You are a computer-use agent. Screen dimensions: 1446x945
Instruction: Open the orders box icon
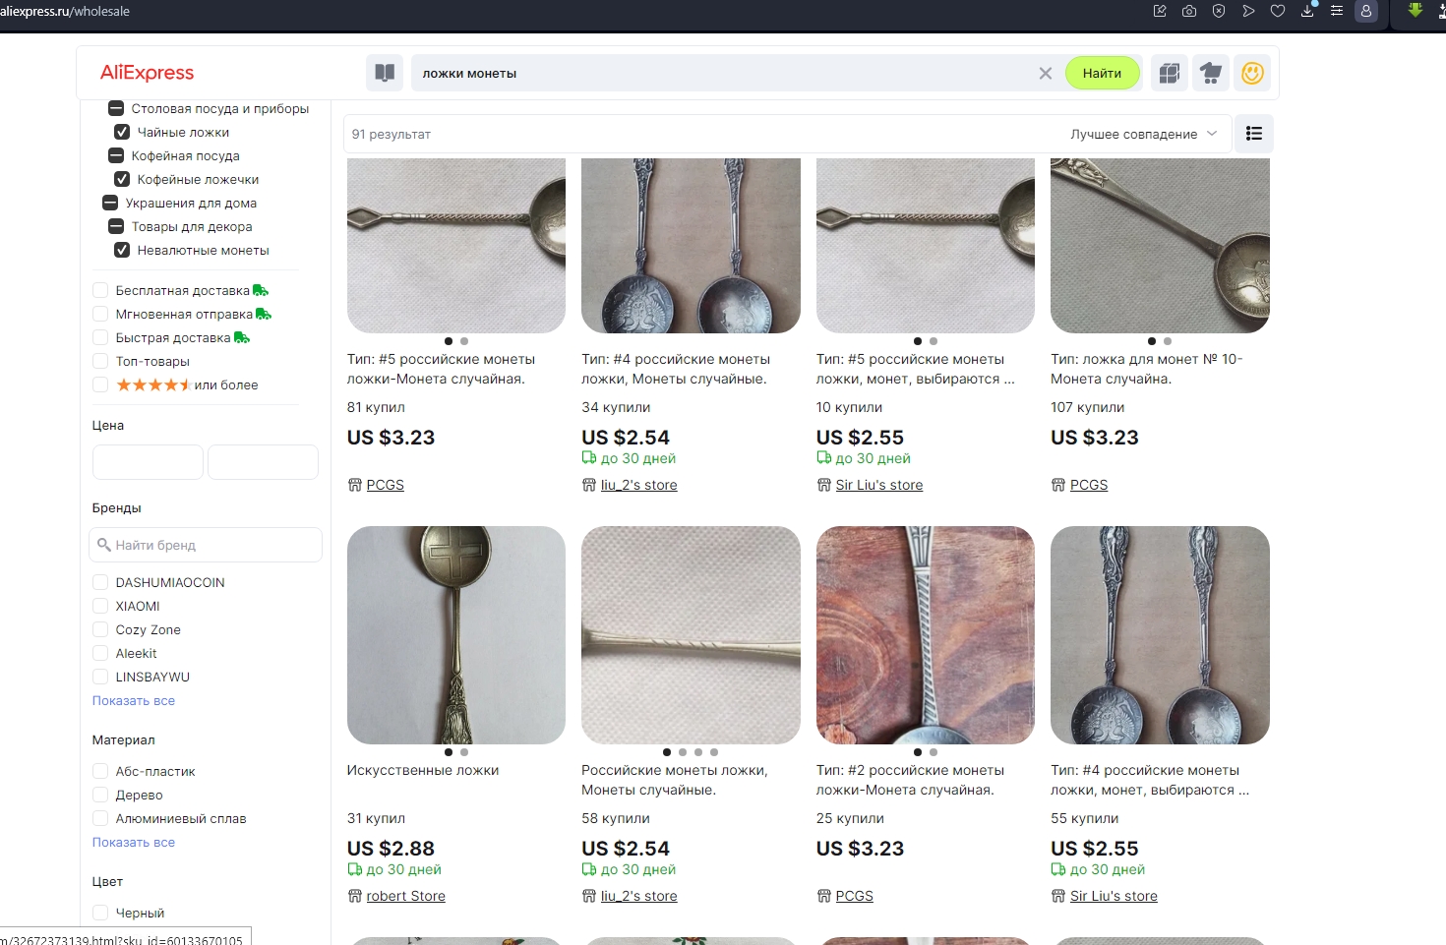point(1170,73)
